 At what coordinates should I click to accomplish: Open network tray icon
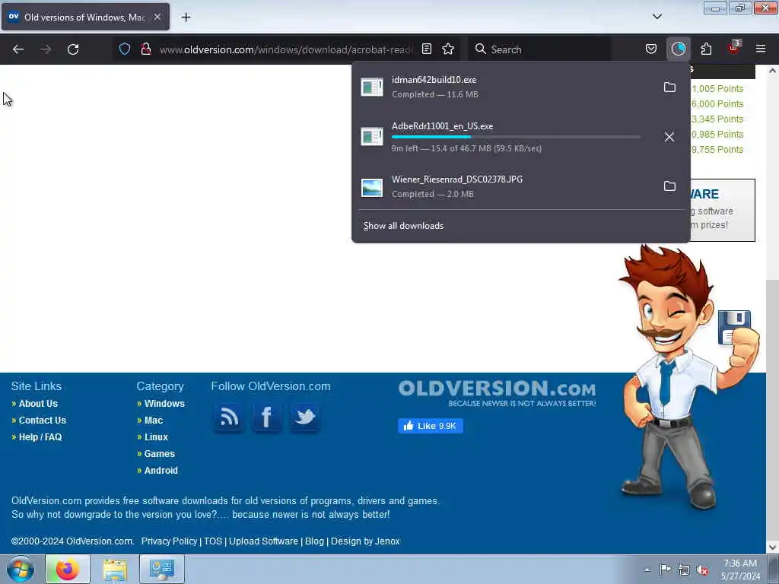pos(684,570)
